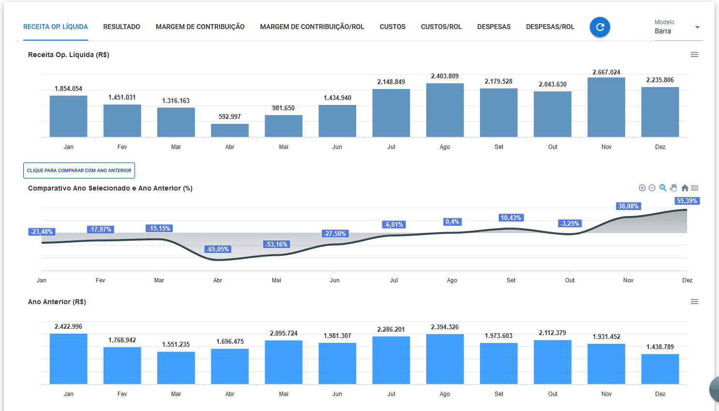
Task: Zoom out on the comparison chart
Action: (x=652, y=188)
